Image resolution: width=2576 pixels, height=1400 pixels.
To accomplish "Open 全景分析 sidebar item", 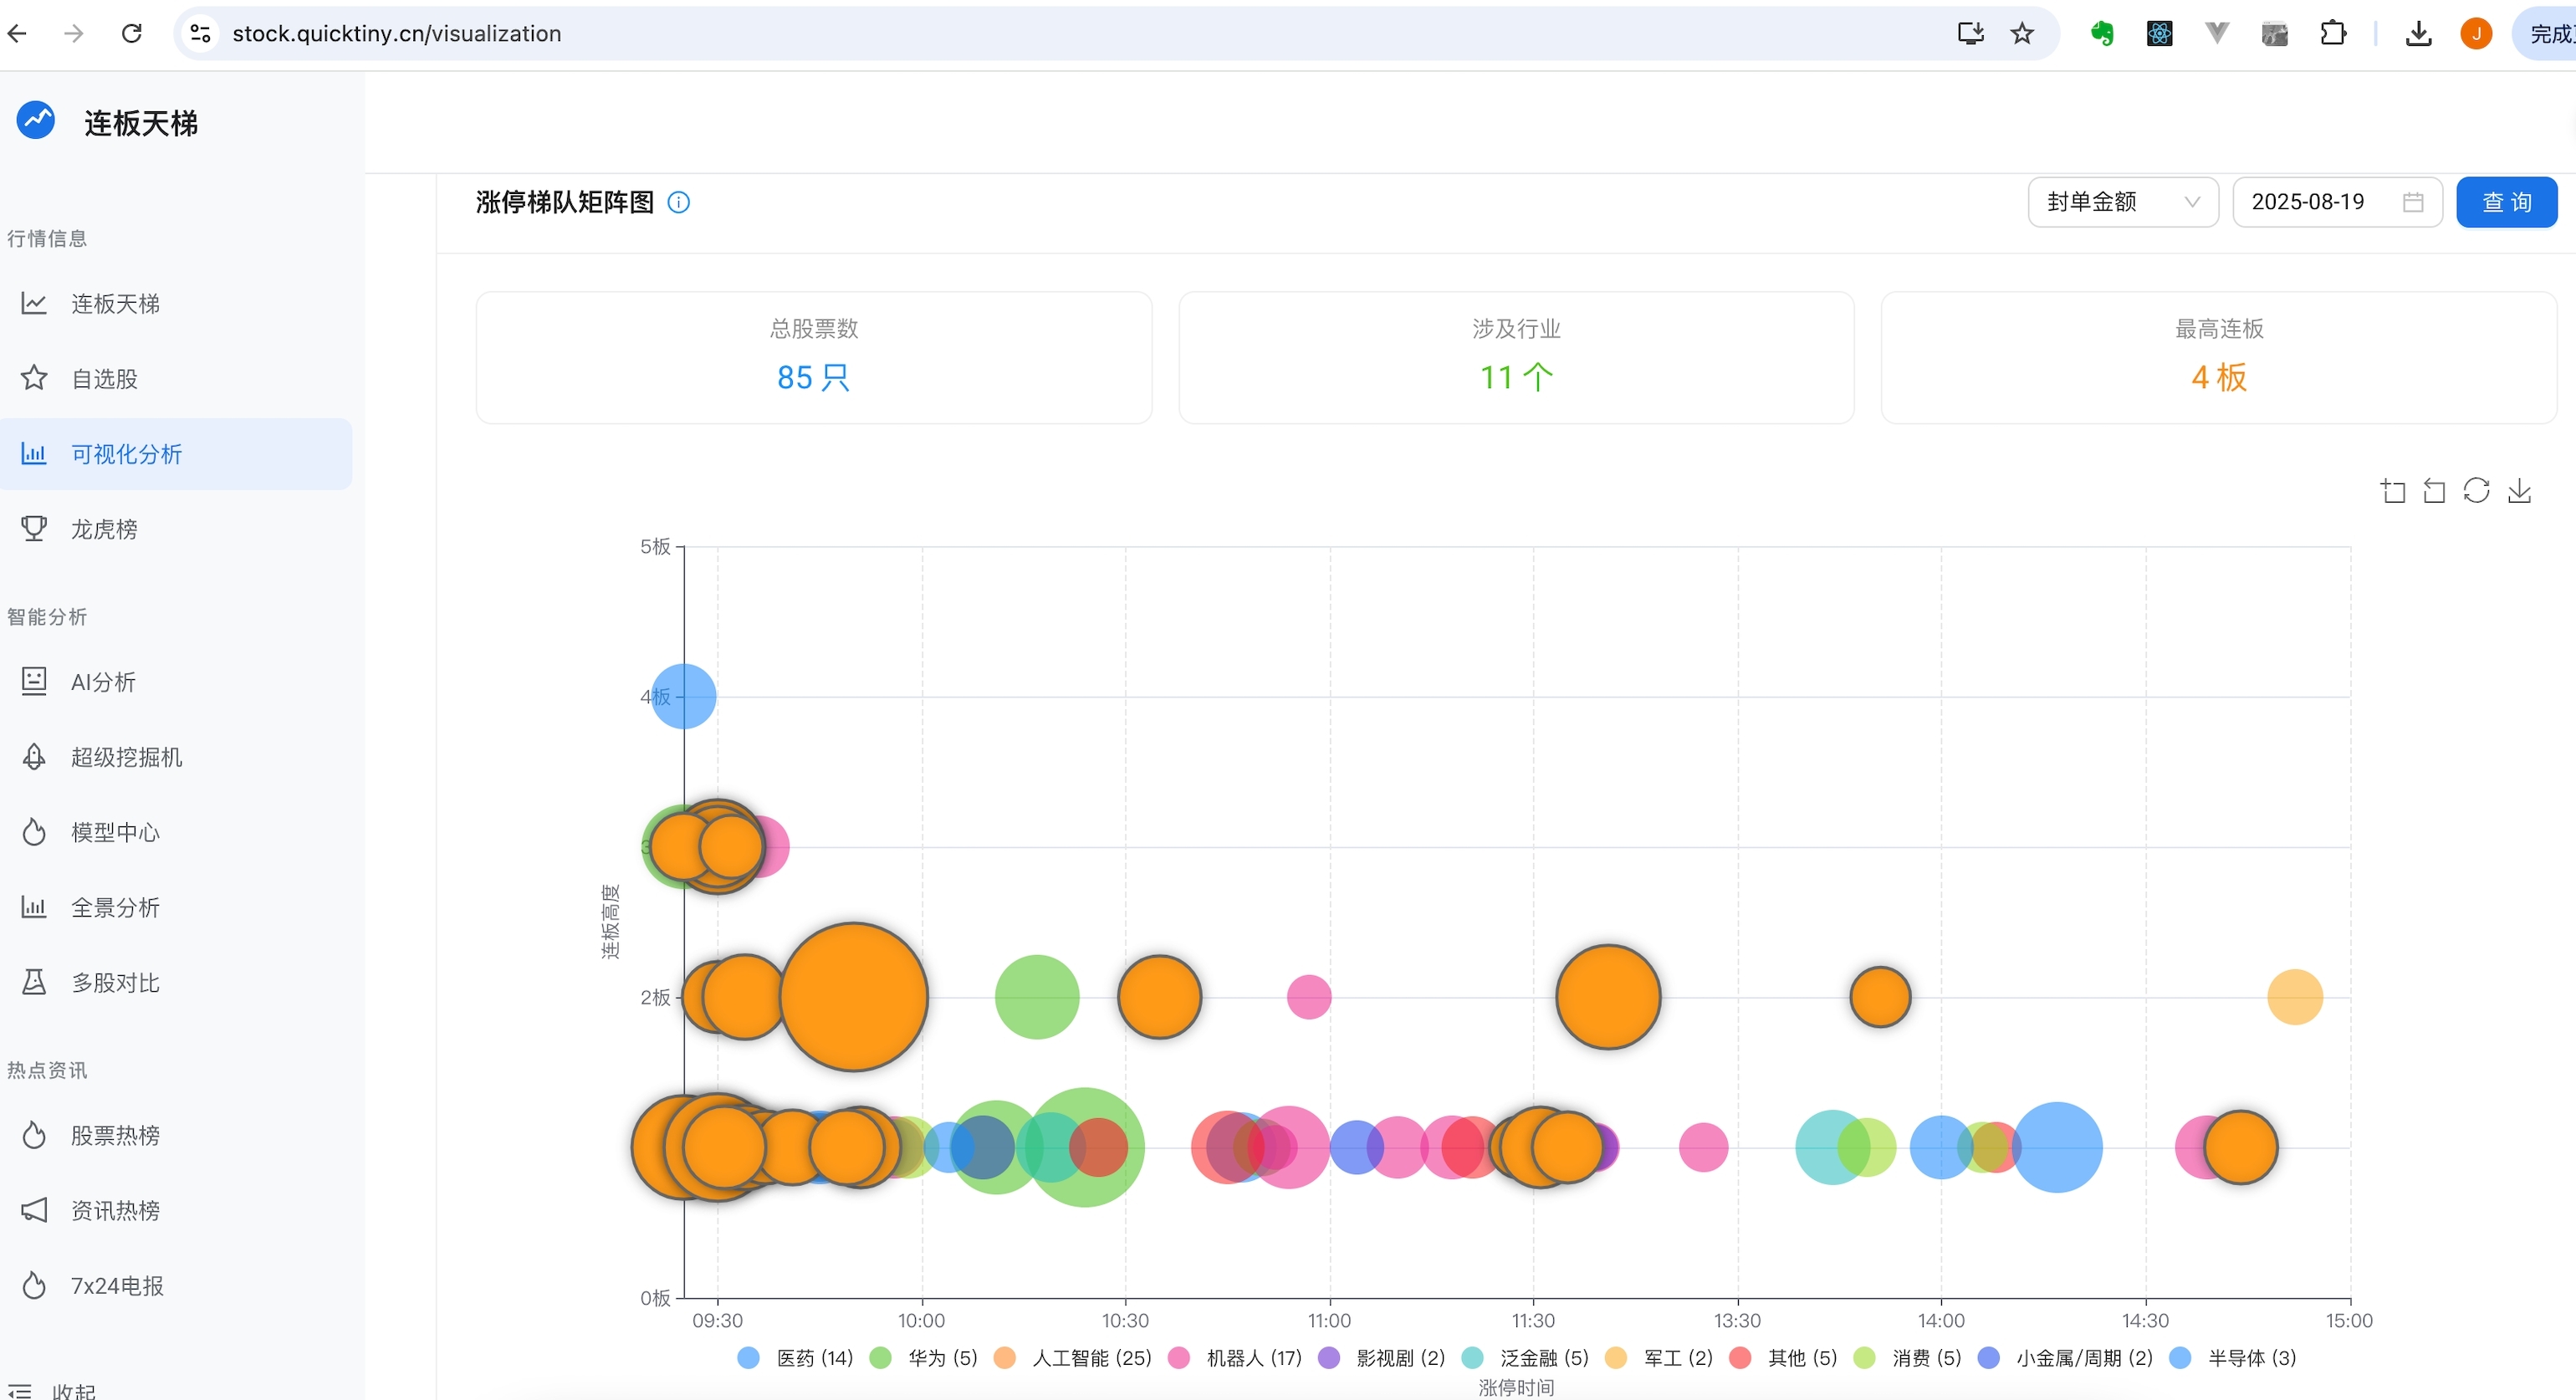I will tap(176, 907).
